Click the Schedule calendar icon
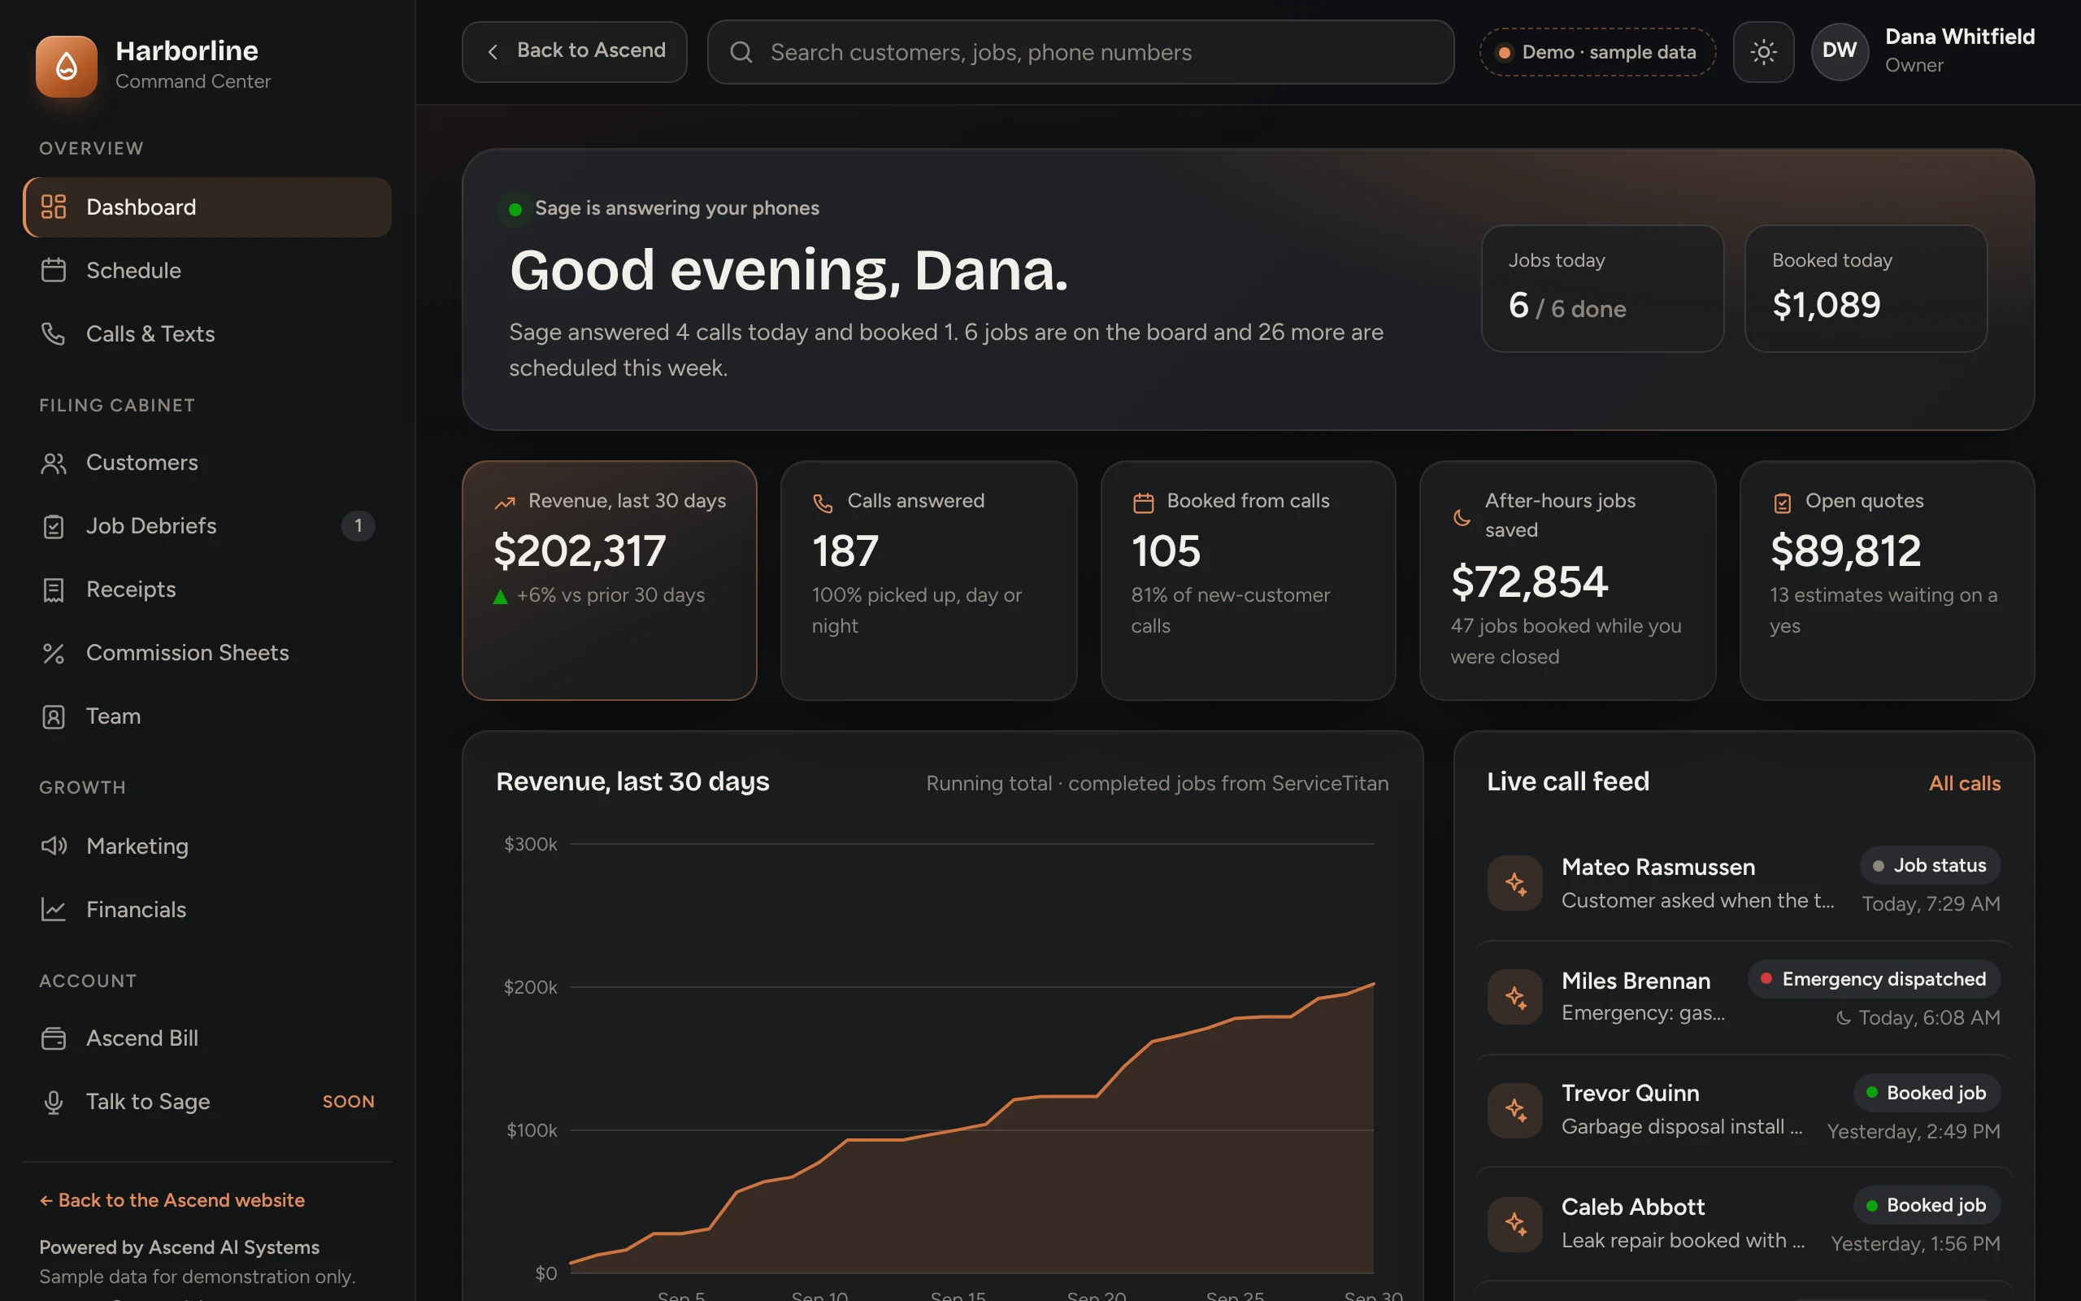Screen dimensions: 2081x1301 pyautogui.click(x=54, y=270)
